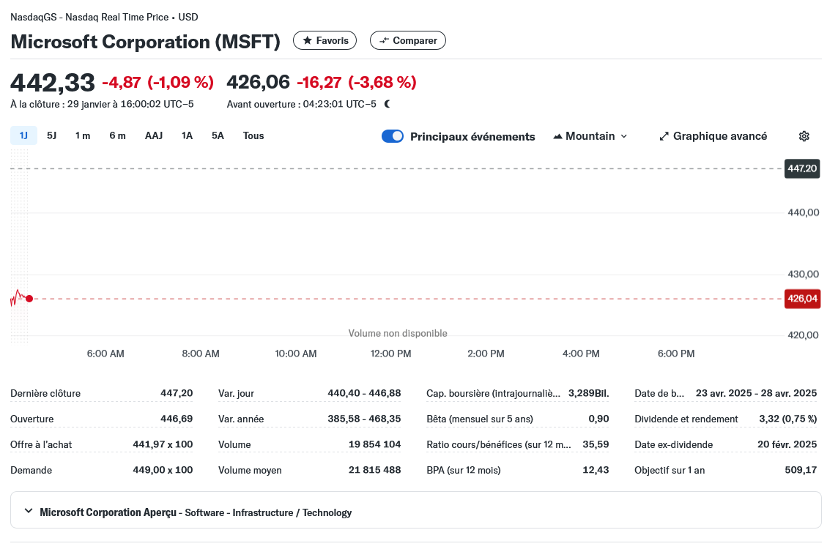Click the Dernière clôture label
The image size is (838, 549).
(45, 394)
